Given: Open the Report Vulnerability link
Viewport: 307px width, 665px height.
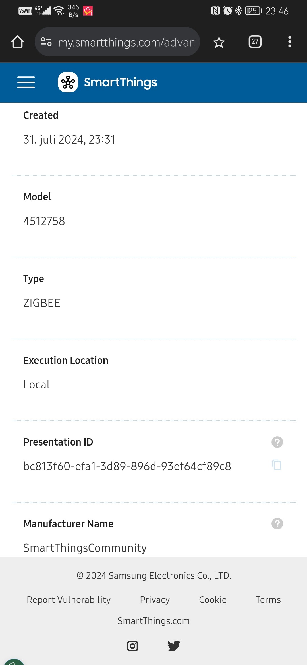Looking at the screenshot, I should click(x=69, y=600).
